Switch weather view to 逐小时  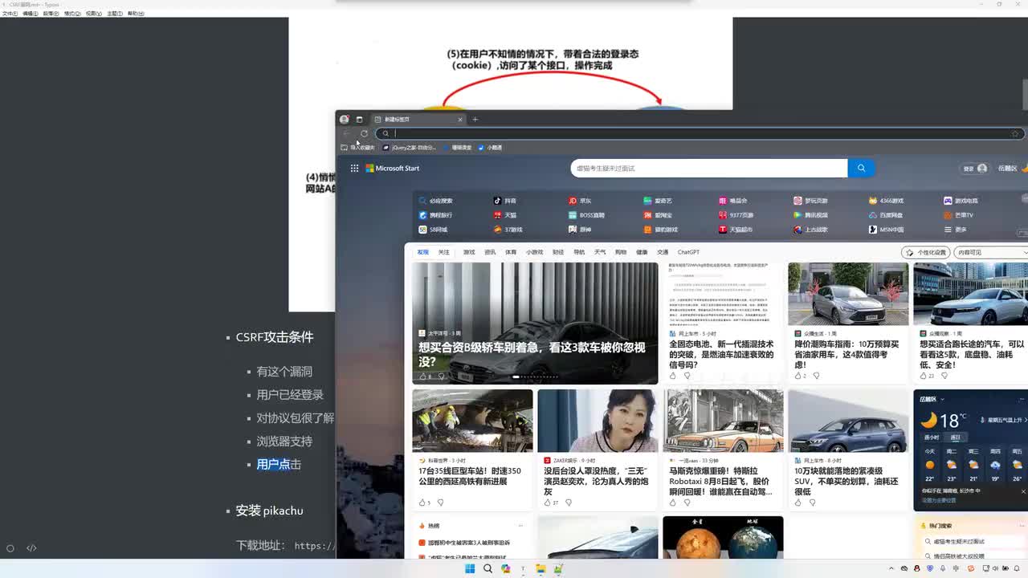(932, 438)
